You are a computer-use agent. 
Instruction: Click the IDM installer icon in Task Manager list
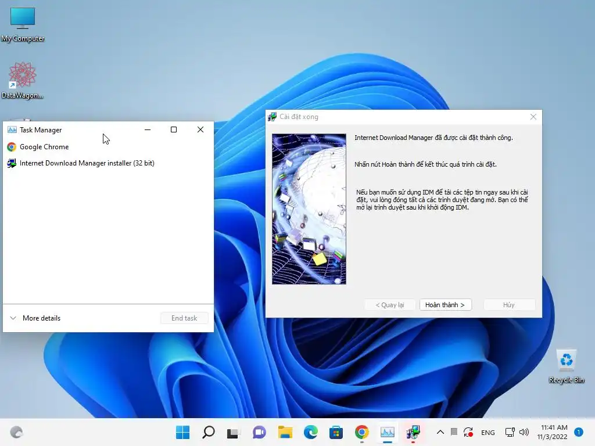coord(12,163)
